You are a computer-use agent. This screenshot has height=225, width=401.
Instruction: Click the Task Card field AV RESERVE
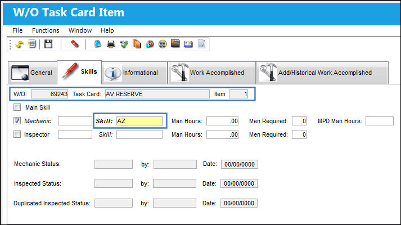pos(157,94)
